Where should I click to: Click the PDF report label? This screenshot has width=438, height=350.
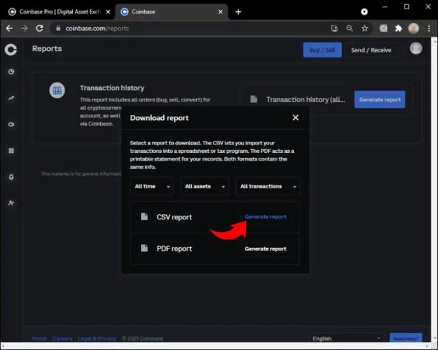[175, 249]
